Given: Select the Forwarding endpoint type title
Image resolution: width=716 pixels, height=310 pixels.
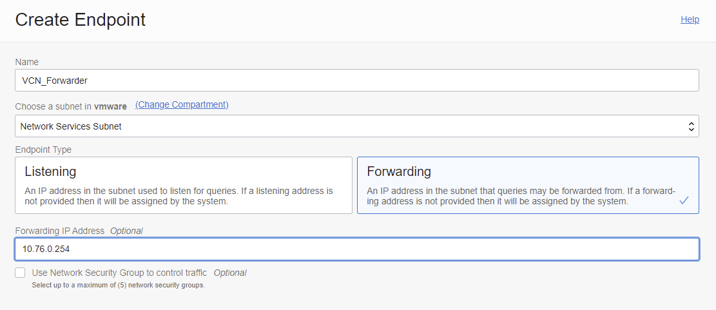Looking at the screenshot, I should 399,171.
